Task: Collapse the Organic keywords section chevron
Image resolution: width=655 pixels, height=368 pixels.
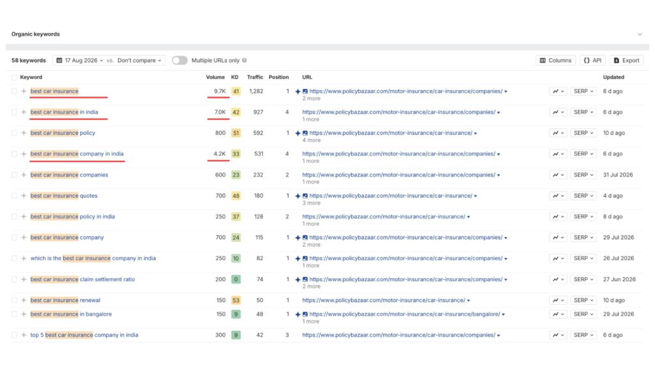Action: pos(640,34)
